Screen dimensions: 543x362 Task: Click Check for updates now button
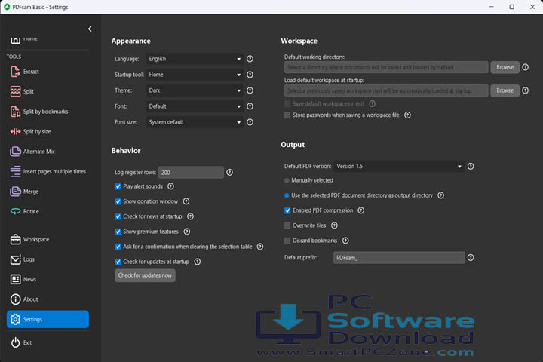pos(145,275)
